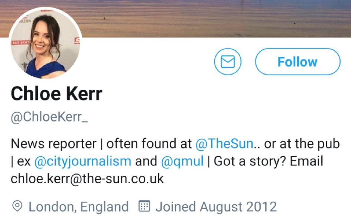Follow Chloe Kerr's account
The height and width of the screenshot is (218, 351).
[x=297, y=62]
